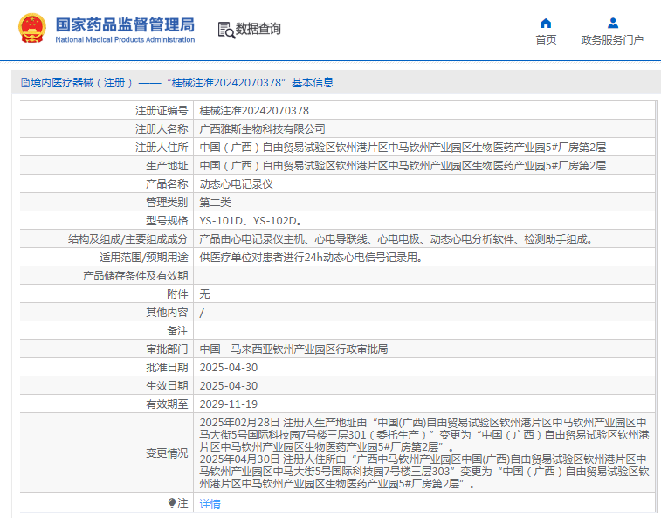
Task: Select 无 in 附件 row
Action: pos(204,294)
